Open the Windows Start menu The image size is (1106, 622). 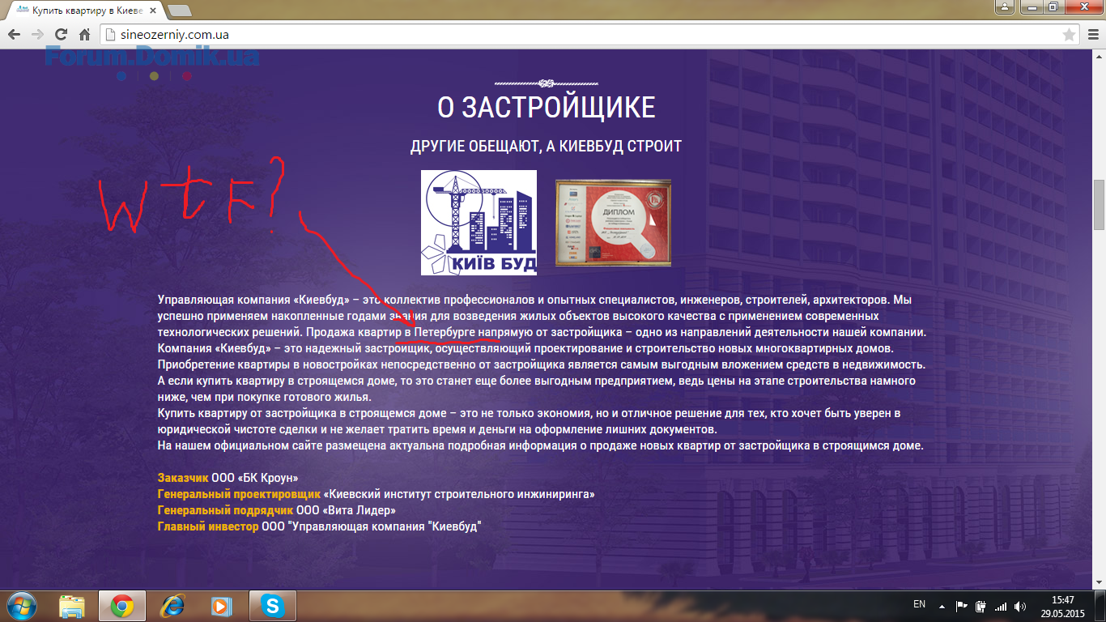[22, 606]
